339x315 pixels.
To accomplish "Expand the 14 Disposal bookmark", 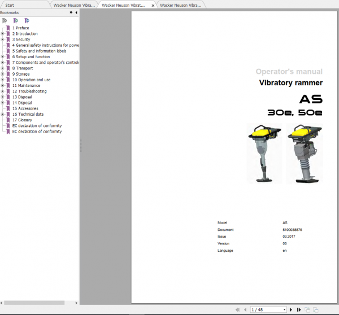I will (x=2, y=103).
